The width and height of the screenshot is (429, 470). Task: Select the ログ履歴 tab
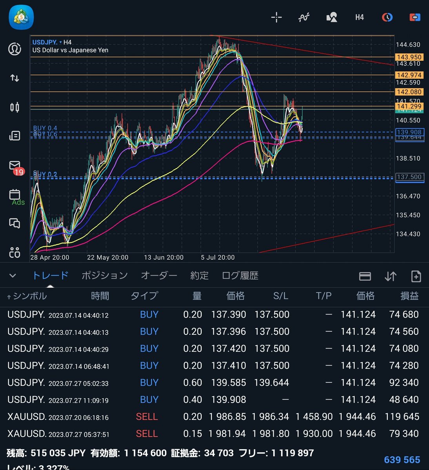240,276
